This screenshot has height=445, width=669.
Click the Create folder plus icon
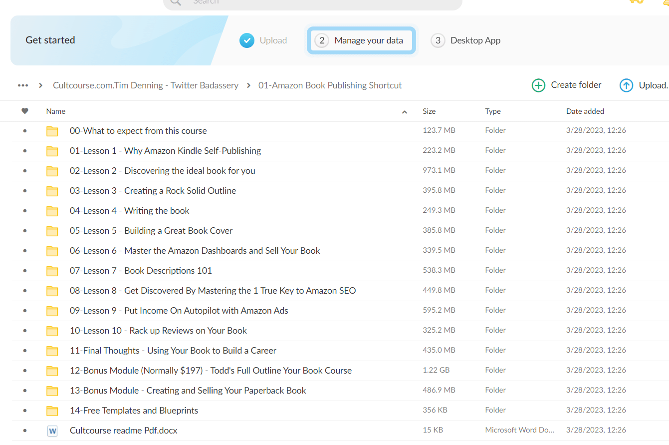point(539,85)
